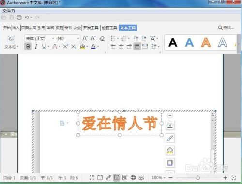The height and width of the screenshot is (184, 242).
Task: Click the redo arrow icon
Action: click(x=37, y=17)
